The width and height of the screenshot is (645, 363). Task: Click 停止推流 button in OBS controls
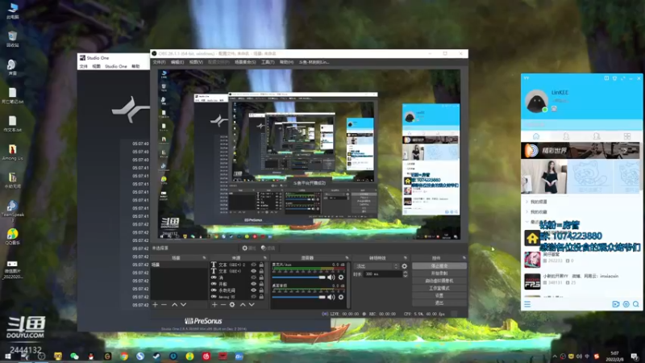(439, 266)
